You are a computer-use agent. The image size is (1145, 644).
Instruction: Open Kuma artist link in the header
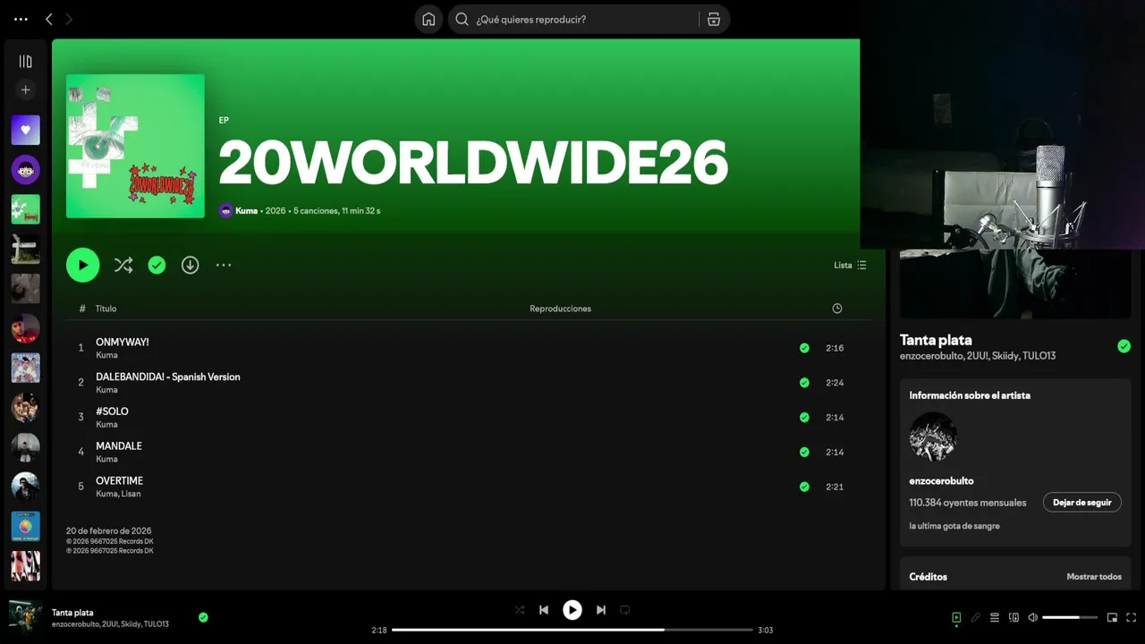tap(246, 211)
